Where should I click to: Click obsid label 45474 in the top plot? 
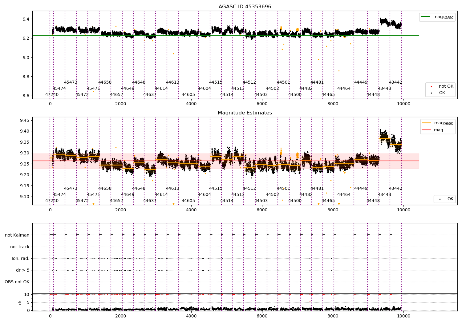click(x=59, y=88)
